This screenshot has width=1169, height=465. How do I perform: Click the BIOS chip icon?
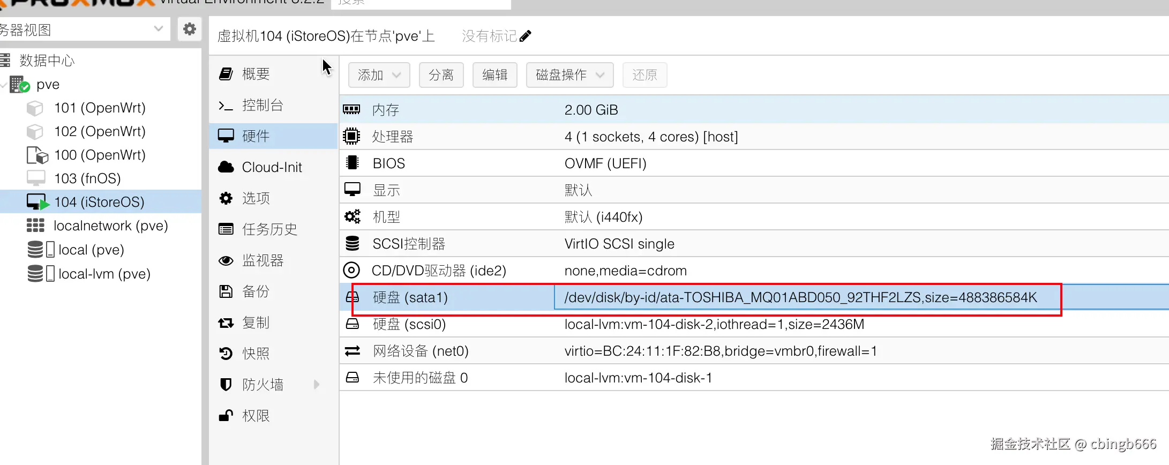pos(352,163)
